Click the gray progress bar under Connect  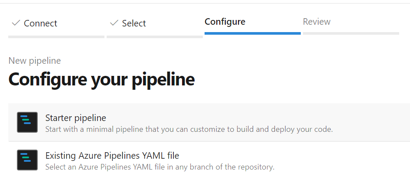(x=56, y=37)
